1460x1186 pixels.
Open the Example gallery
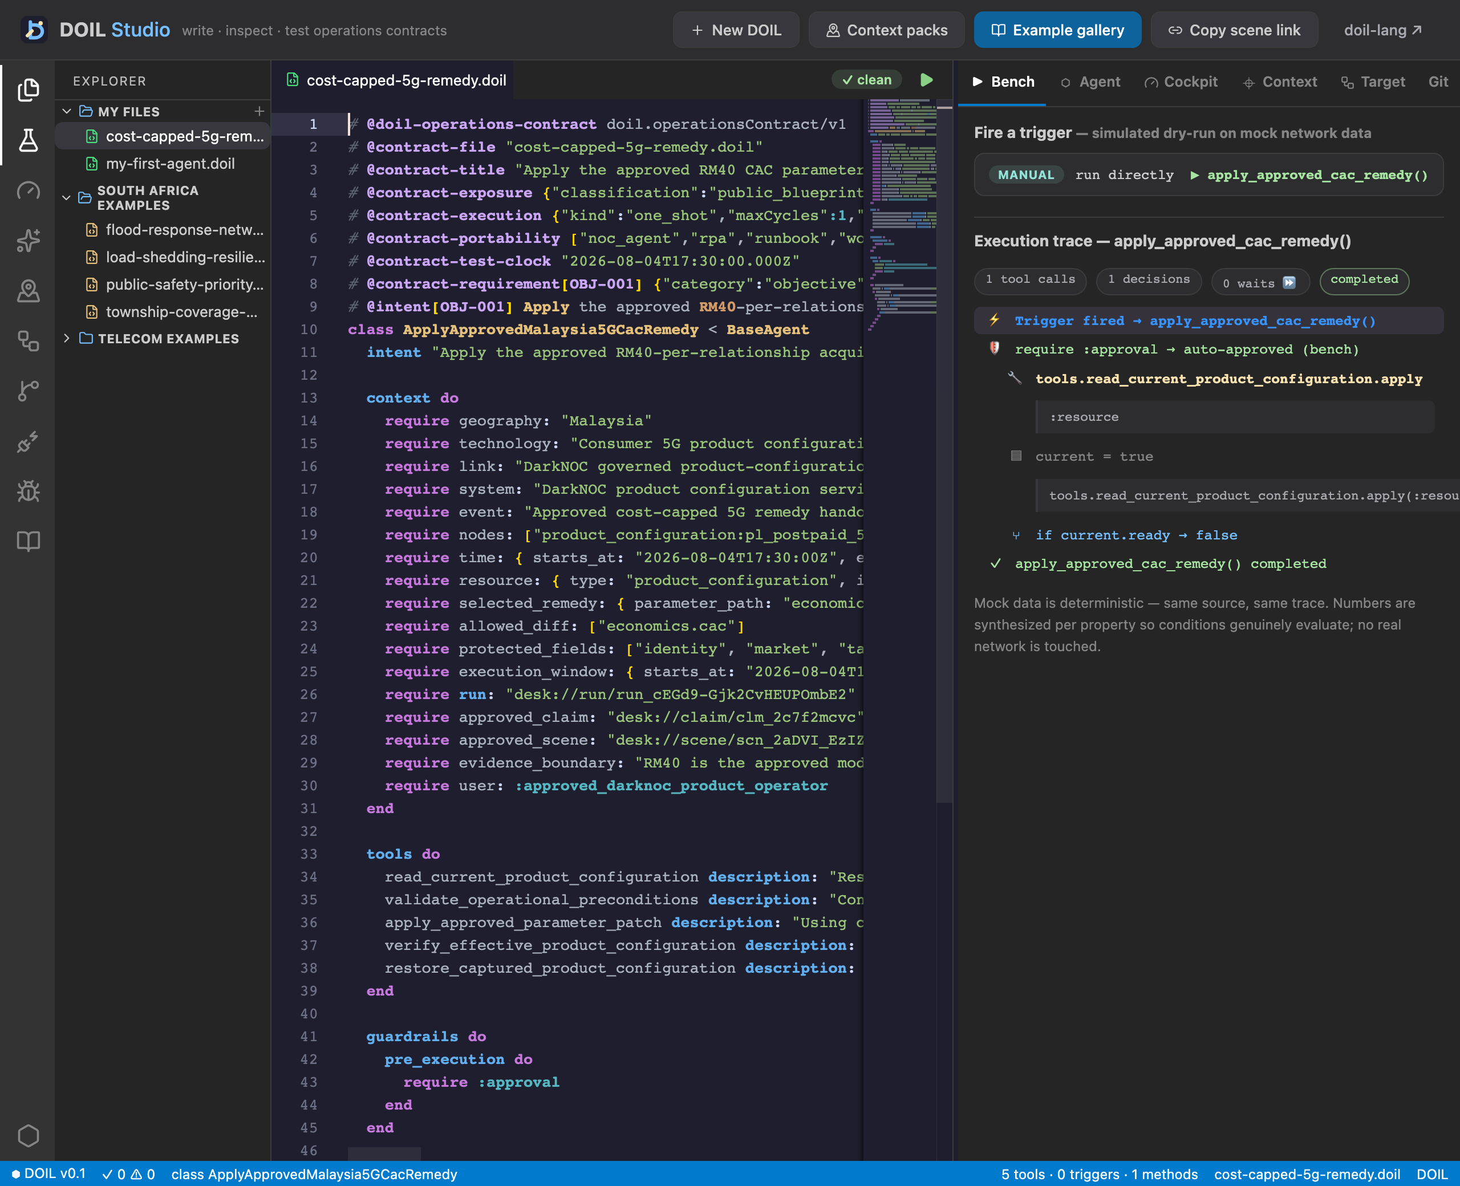pyautogui.click(x=1057, y=30)
